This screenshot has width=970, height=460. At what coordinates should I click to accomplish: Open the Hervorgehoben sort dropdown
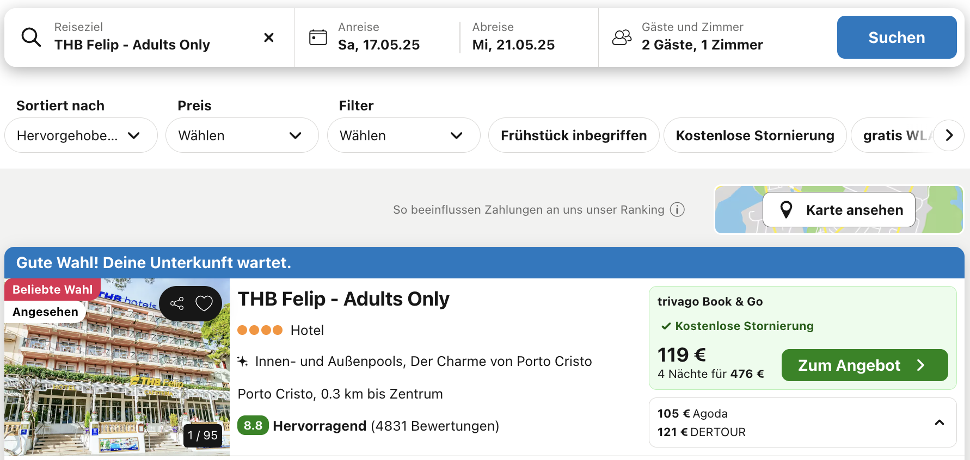(81, 135)
